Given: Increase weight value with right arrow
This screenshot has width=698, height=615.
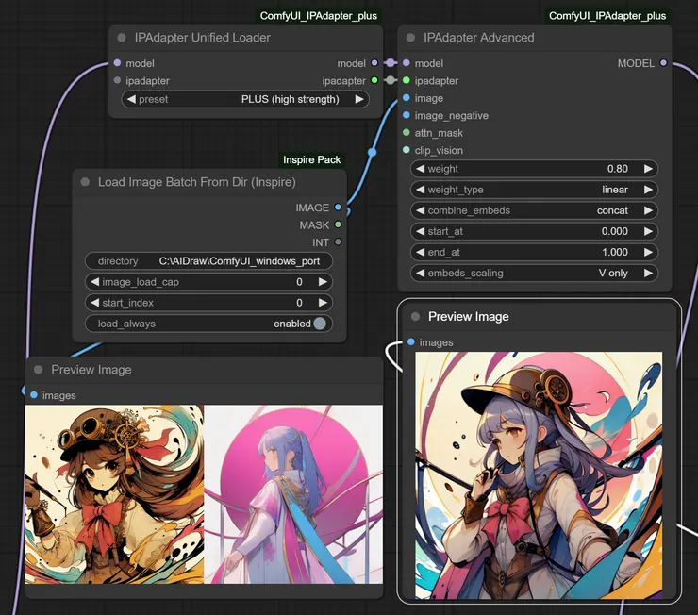Looking at the screenshot, I should (x=648, y=169).
